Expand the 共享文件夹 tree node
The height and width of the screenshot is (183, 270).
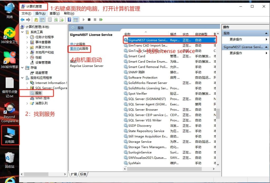tap(27, 47)
